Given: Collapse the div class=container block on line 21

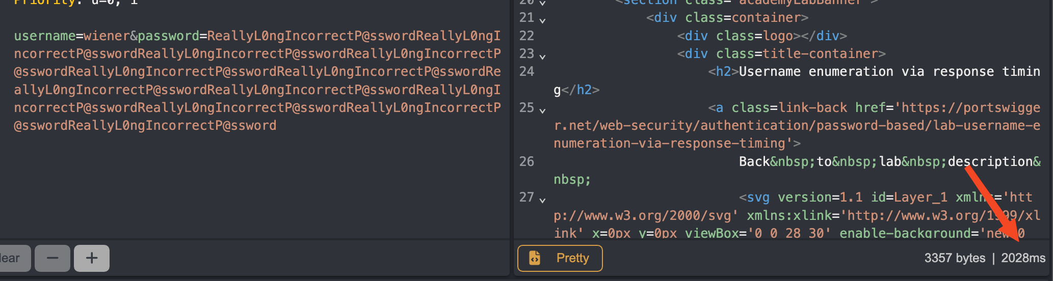Looking at the screenshot, I should tap(542, 21).
